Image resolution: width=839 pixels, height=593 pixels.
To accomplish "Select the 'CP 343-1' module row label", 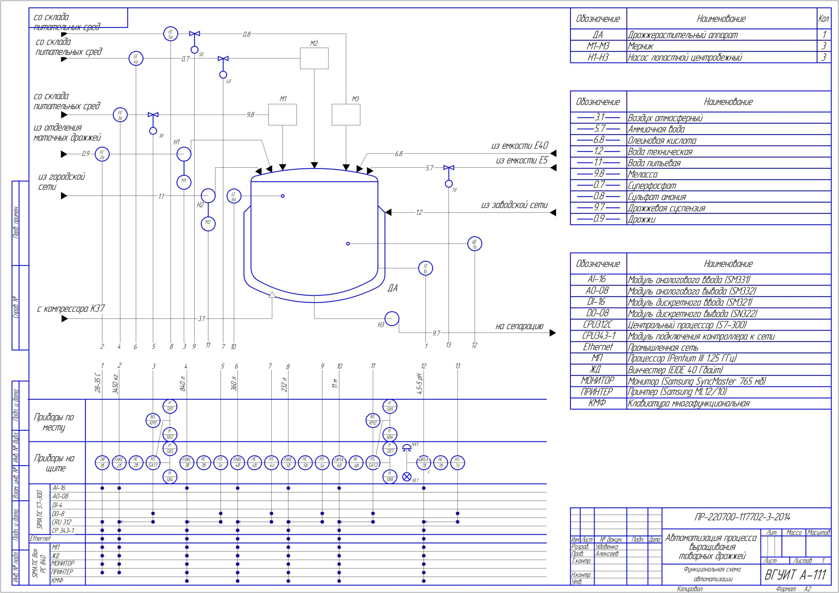I will 64,530.
